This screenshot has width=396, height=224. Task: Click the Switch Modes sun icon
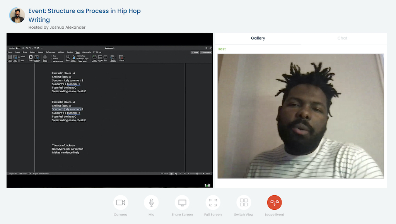pos(45,59)
